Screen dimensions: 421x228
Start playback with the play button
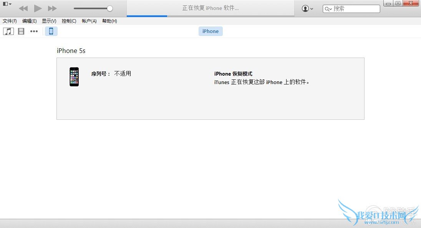(38, 8)
